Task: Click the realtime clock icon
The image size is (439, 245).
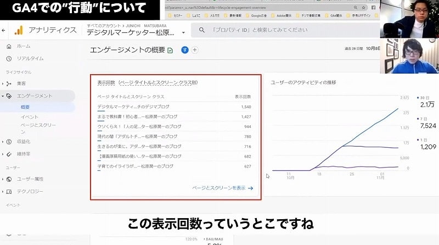Action: click(x=9, y=59)
